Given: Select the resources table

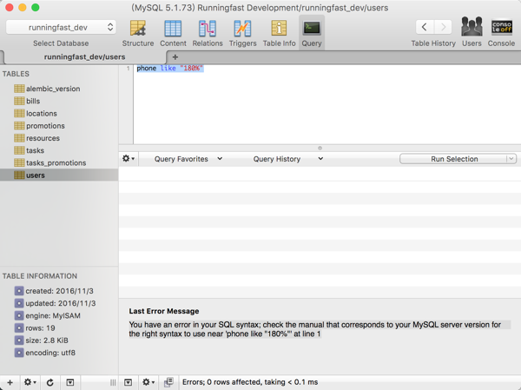Looking at the screenshot, I should pyautogui.click(x=59, y=138).
